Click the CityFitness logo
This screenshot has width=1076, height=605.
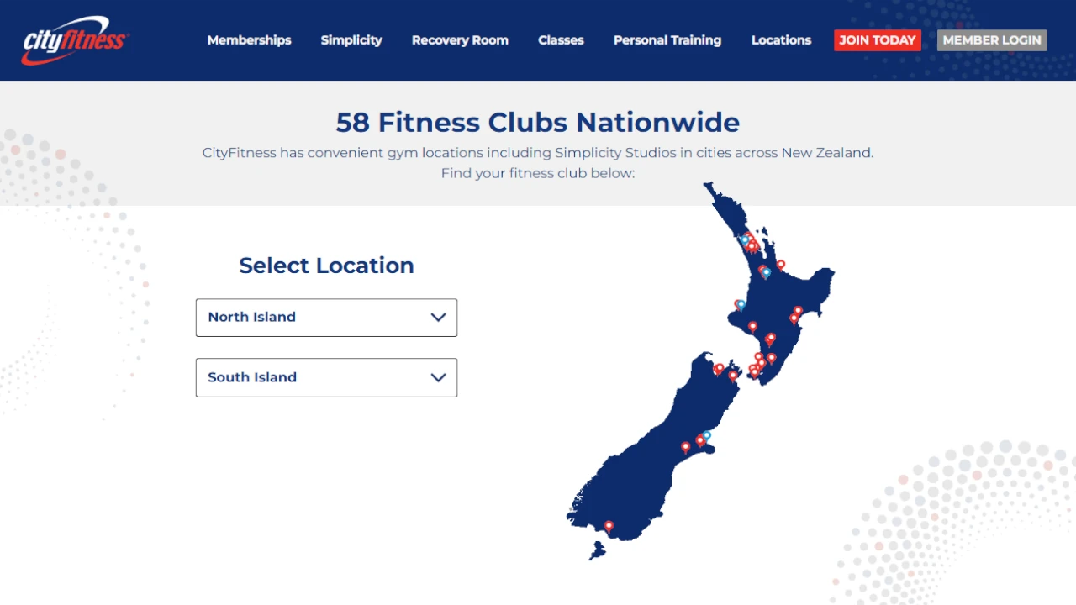(73, 39)
